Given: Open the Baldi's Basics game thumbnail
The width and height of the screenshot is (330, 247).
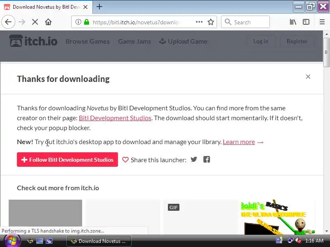Looking at the screenshot, I should 278,217.
